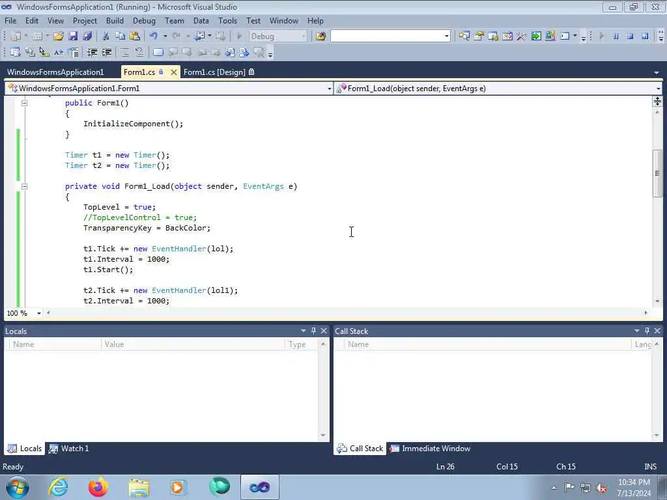Open the File menu

point(10,20)
